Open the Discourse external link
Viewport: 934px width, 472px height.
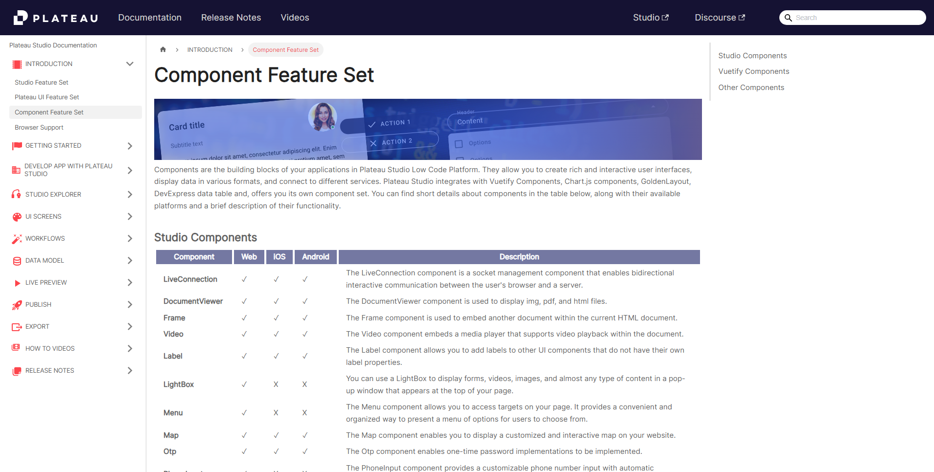[x=720, y=18]
